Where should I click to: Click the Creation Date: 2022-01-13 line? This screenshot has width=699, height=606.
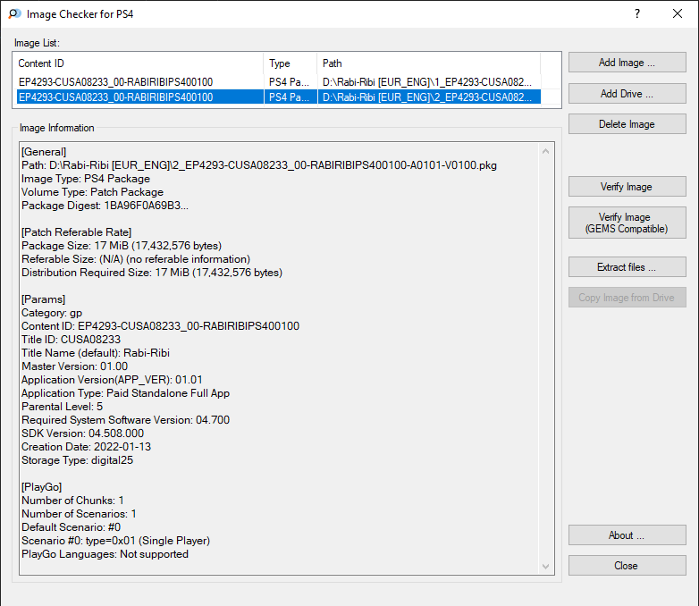pyautogui.click(x=86, y=447)
